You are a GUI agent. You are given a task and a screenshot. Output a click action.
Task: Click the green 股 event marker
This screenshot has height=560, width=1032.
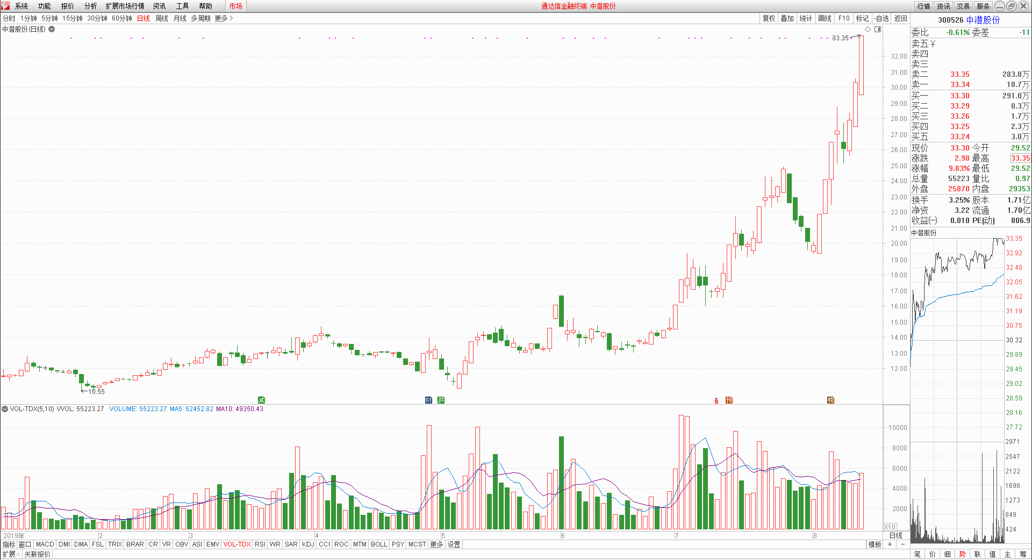point(441,400)
